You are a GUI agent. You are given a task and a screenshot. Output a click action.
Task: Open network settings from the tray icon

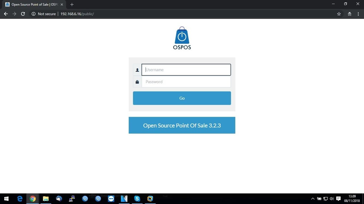tap(326, 199)
